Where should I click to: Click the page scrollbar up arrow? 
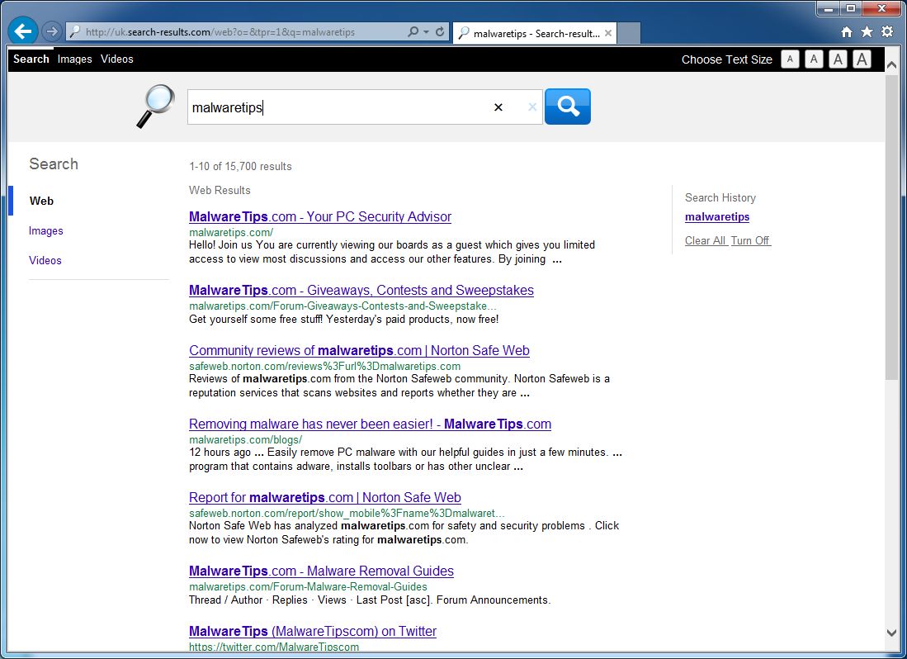point(891,64)
